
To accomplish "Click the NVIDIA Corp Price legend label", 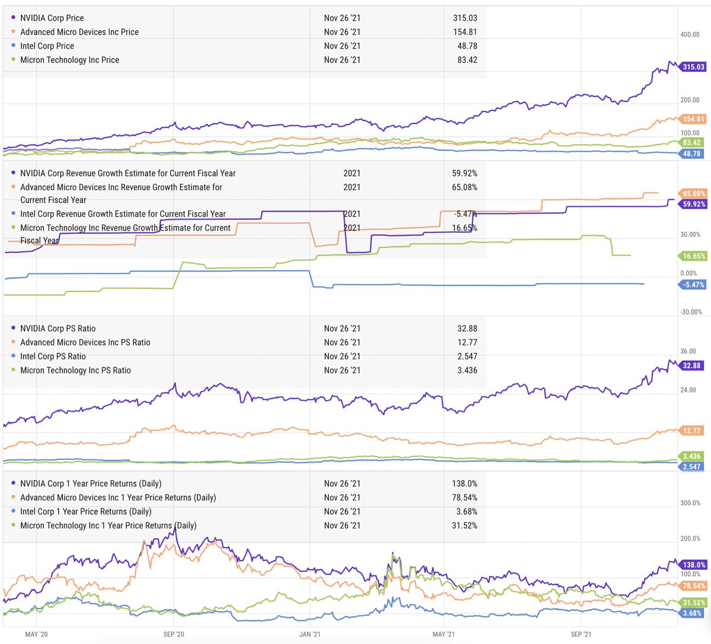I will point(52,18).
